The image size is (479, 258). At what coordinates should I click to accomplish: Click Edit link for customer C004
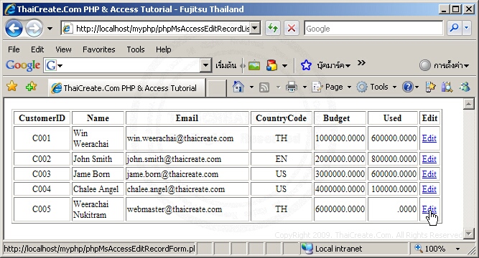click(x=429, y=189)
